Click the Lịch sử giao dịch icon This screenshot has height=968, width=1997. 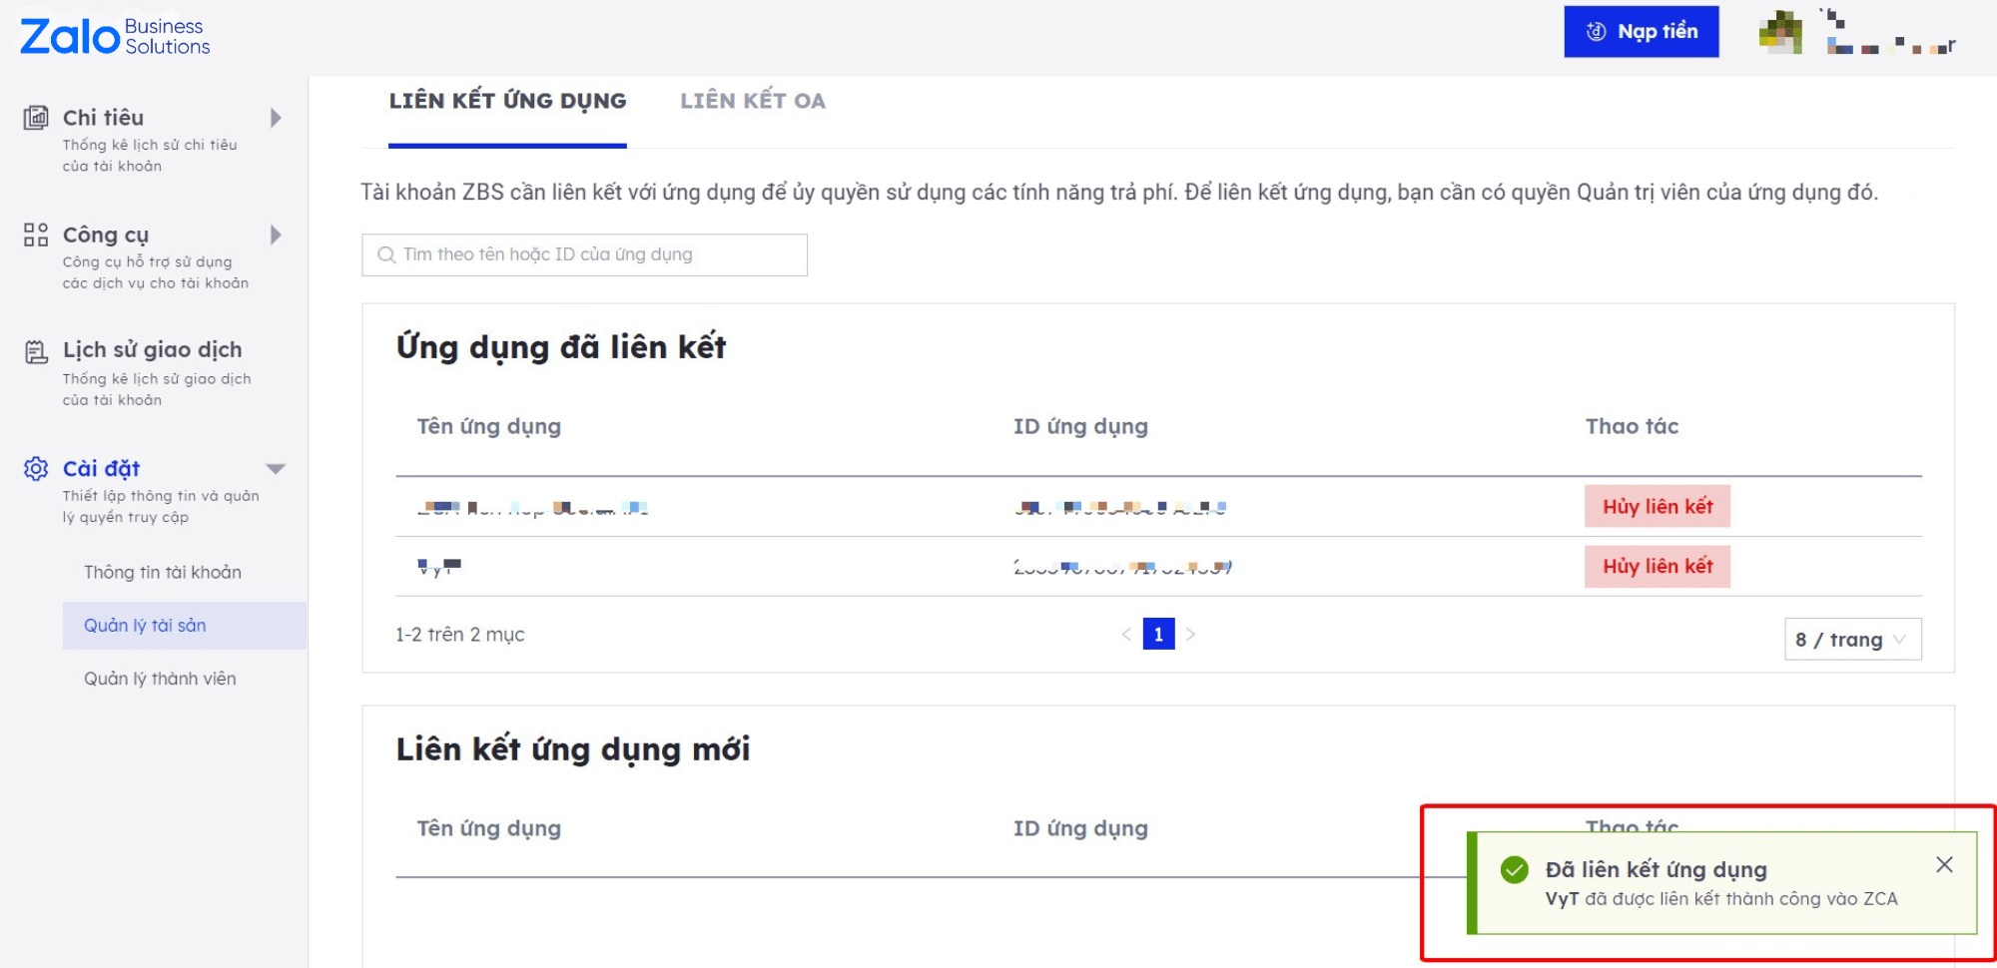coord(36,351)
